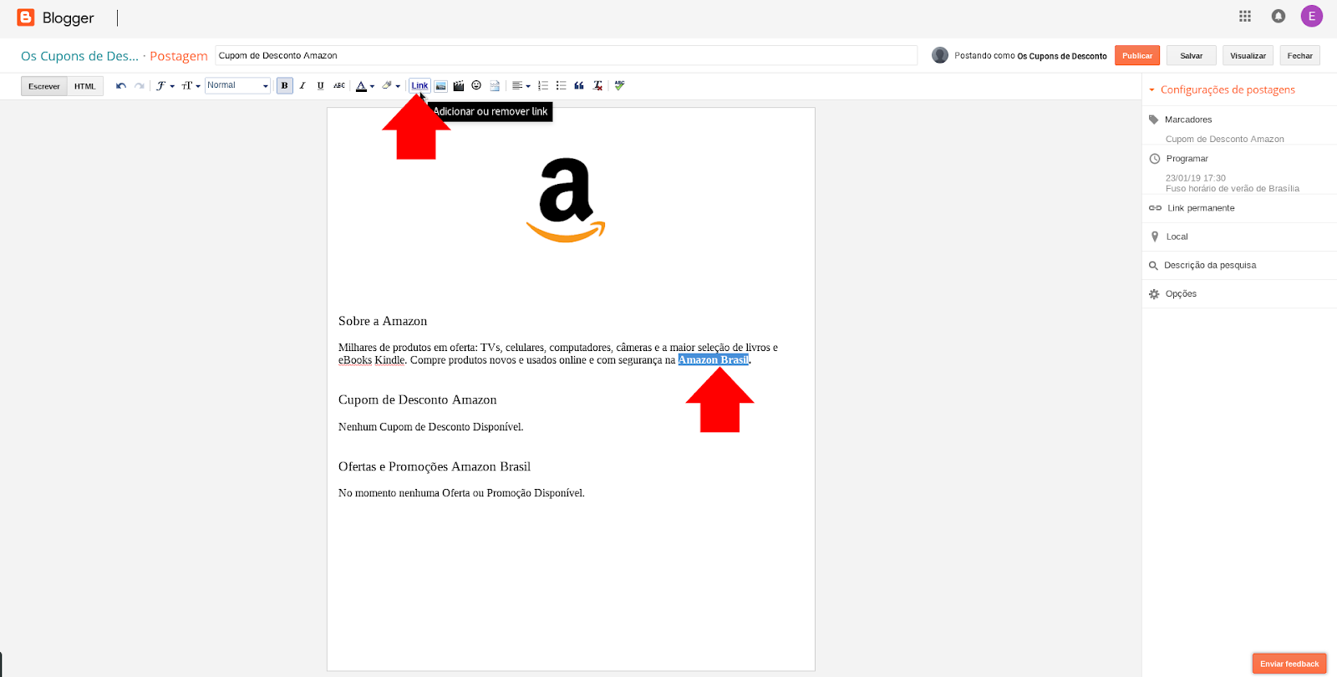This screenshot has height=677, width=1337.
Task: Click Ofertas e Promoções Amazon Brasil heading
Action: [435, 466]
